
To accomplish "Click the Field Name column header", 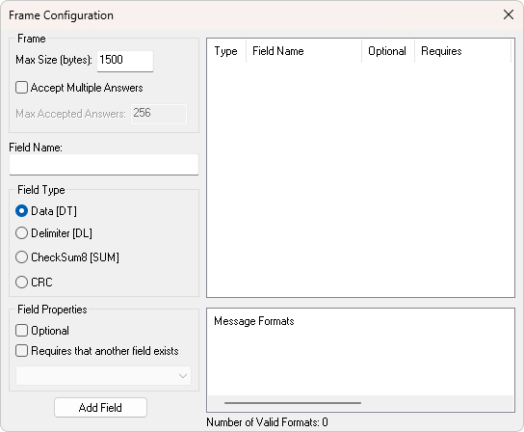I will pos(303,51).
